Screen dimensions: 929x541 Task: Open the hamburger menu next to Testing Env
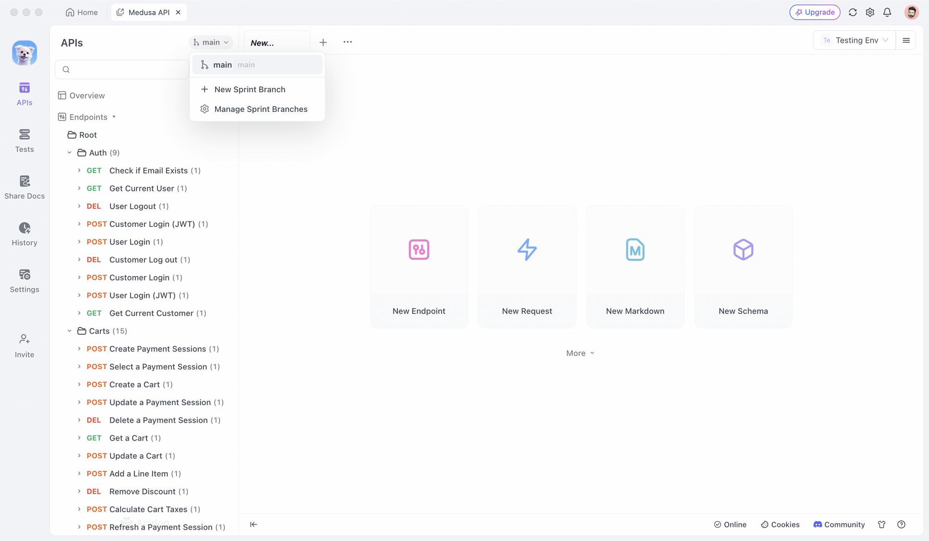(x=906, y=40)
